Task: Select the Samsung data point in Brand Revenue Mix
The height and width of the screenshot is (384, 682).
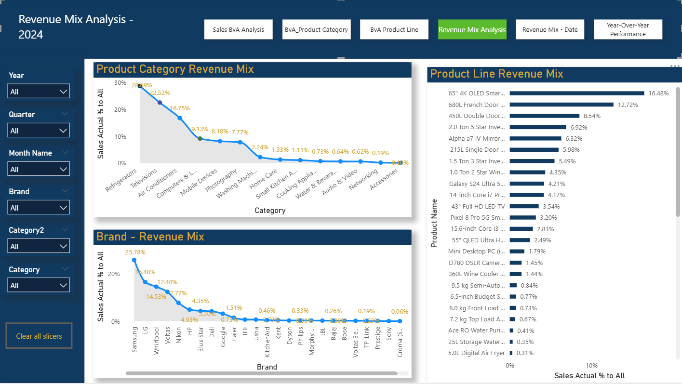Action: pos(135,260)
